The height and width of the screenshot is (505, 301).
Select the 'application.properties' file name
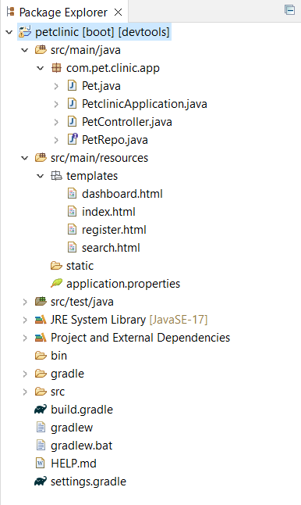point(123,284)
